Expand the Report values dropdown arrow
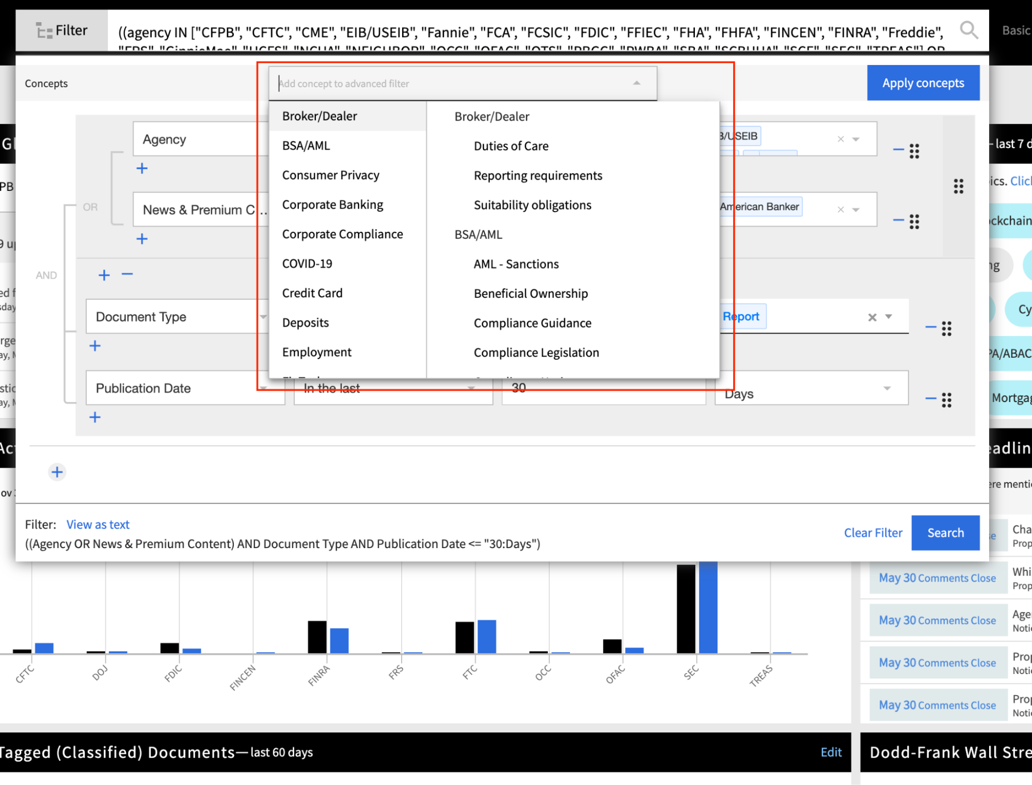1032x785 pixels. (x=888, y=316)
